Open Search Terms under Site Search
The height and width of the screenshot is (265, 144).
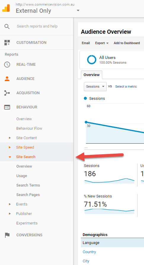coord(28,185)
